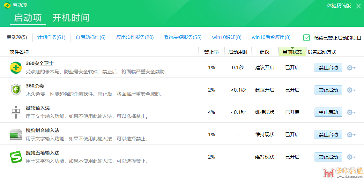364x179 pixels.
Task: Open the 系统关键服务(55) sub-tab
Action: coord(183,37)
